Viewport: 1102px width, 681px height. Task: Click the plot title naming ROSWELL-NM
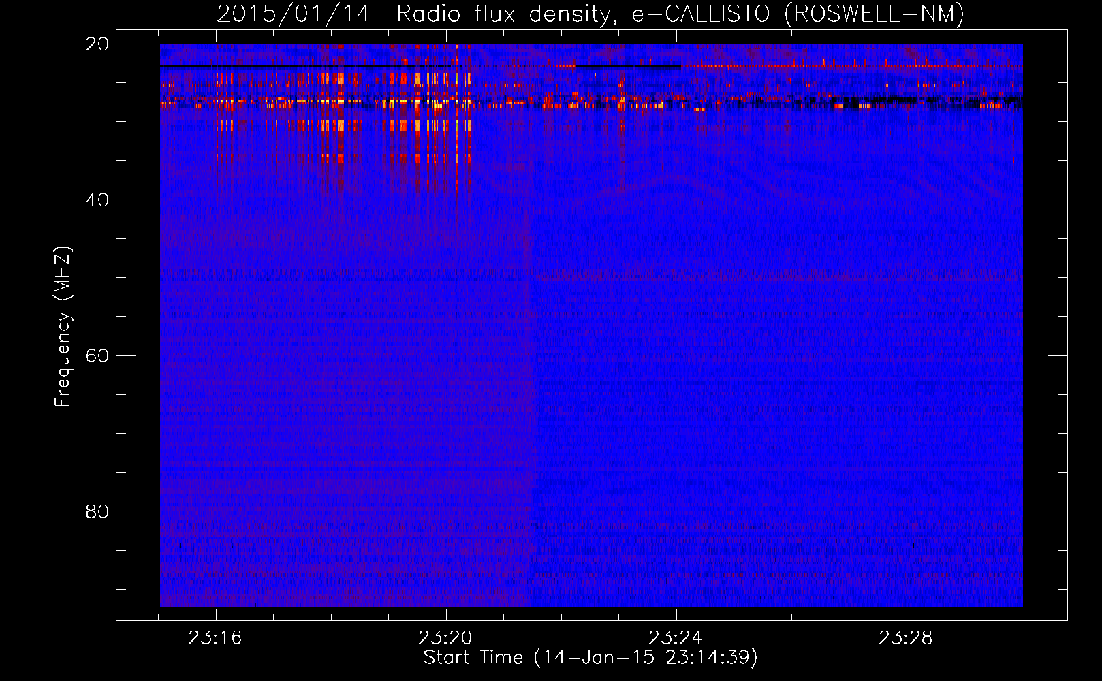pos(590,14)
